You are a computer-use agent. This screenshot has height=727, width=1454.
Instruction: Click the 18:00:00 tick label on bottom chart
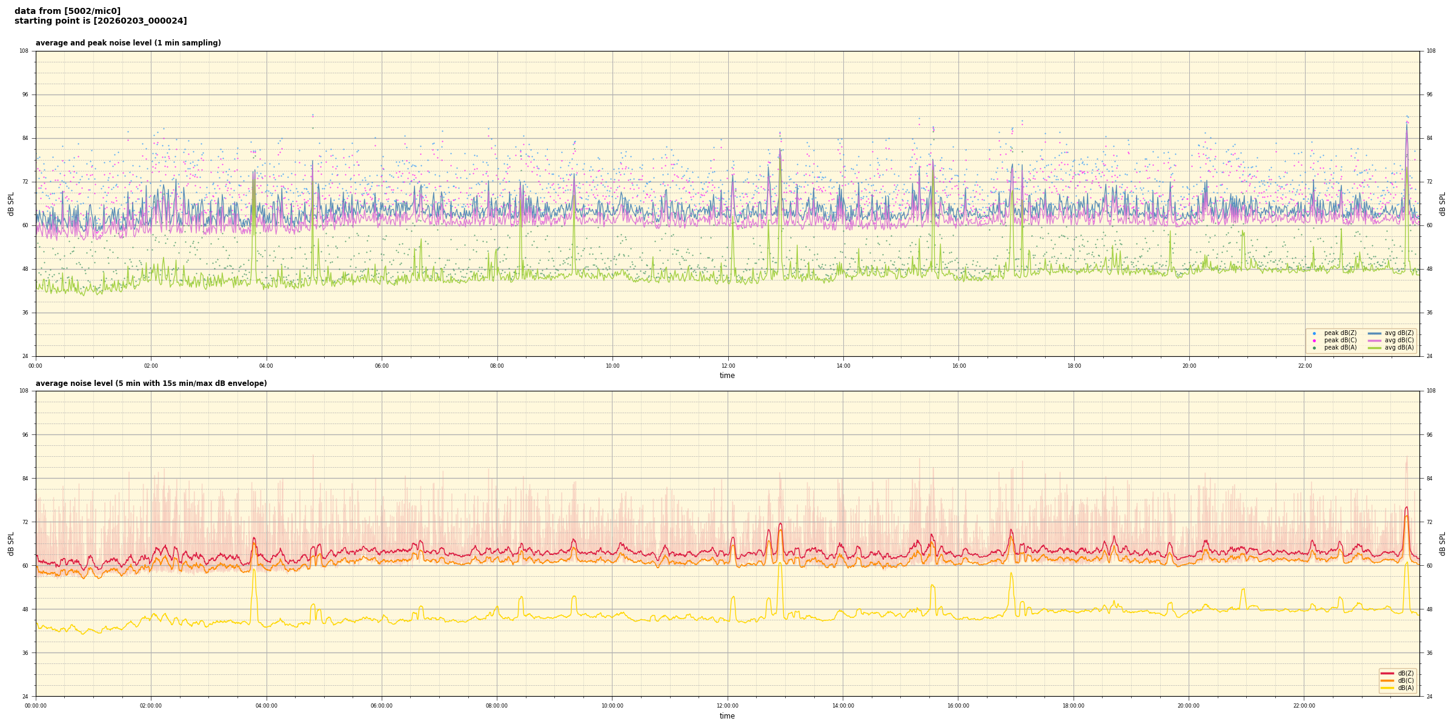(1074, 706)
